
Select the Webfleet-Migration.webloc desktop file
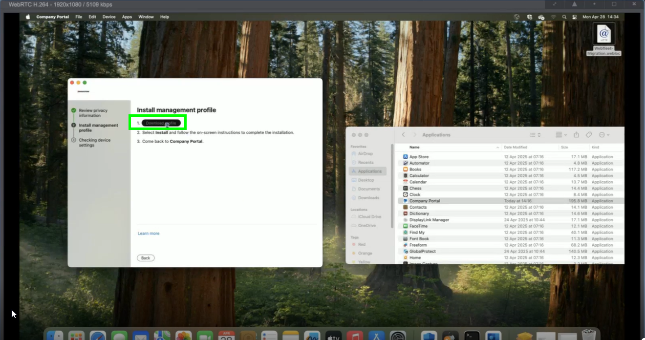[604, 40]
